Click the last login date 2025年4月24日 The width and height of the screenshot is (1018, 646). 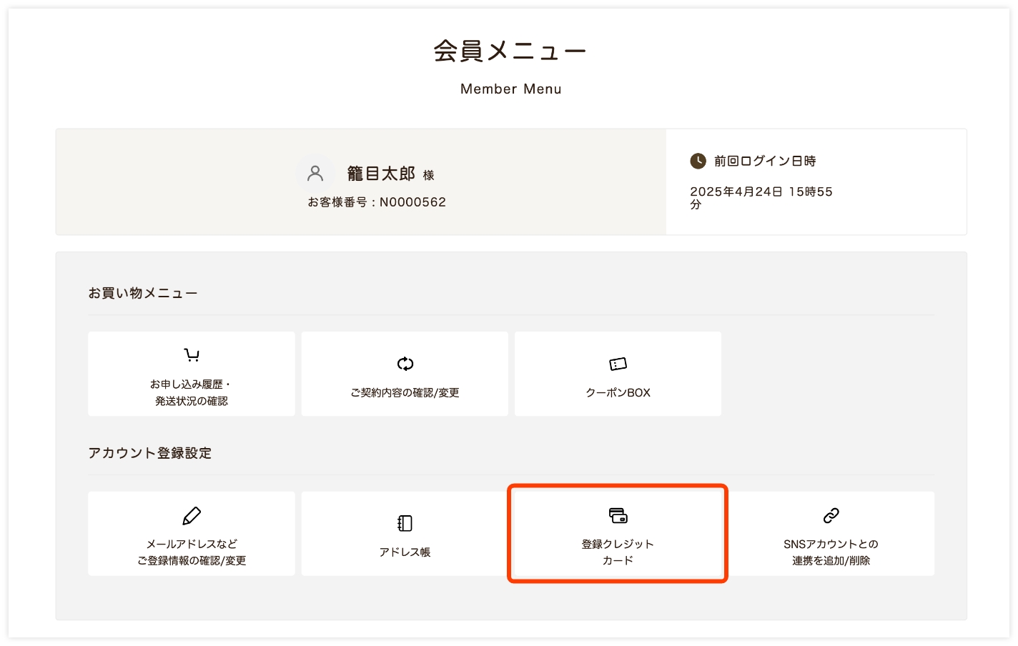(736, 192)
